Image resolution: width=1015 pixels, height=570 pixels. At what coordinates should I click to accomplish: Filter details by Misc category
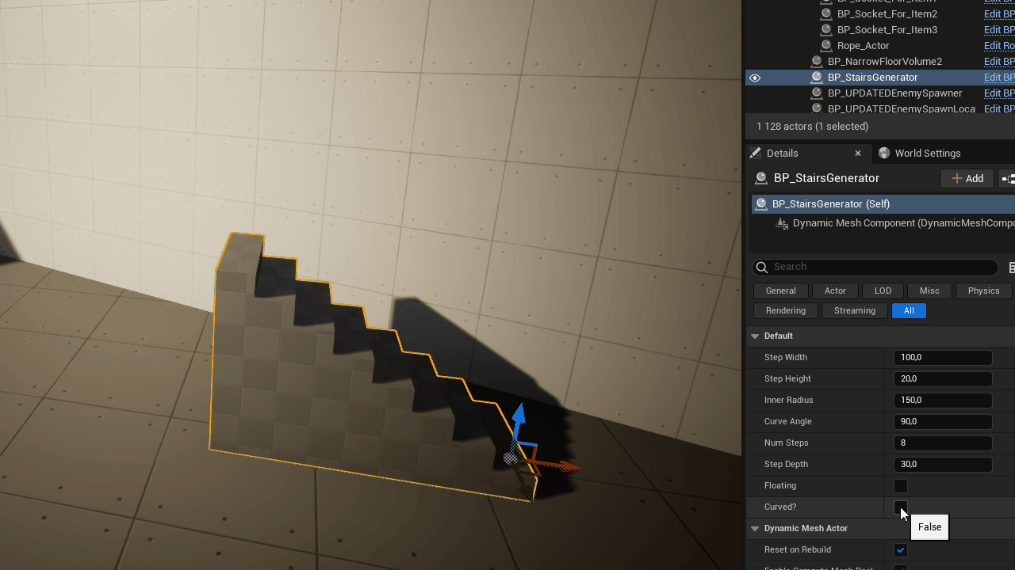click(x=929, y=291)
